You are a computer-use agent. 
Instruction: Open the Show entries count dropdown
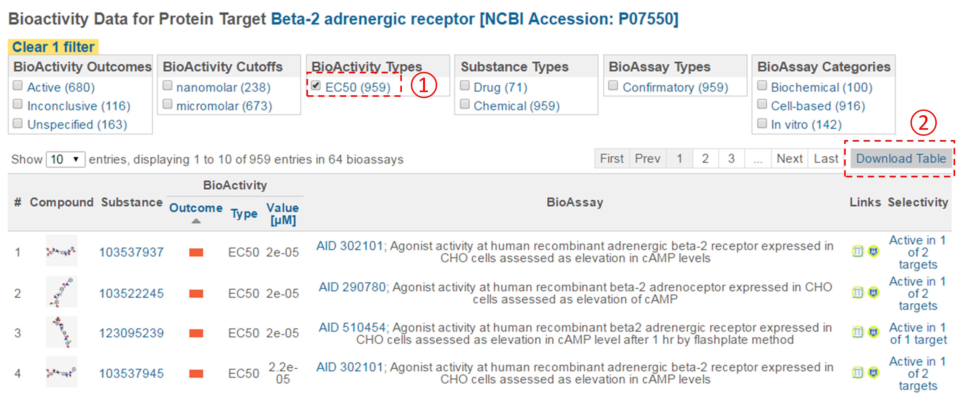click(x=66, y=159)
